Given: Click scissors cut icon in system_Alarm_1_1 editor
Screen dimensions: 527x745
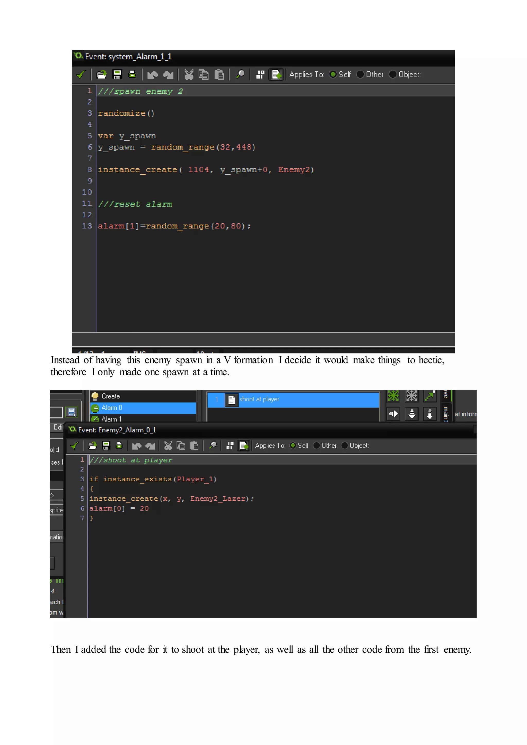Looking at the screenshot, I should 189,75.
